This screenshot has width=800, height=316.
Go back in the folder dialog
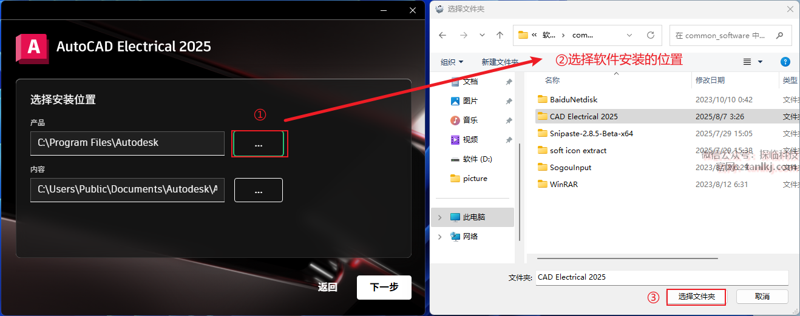point(442,35)
